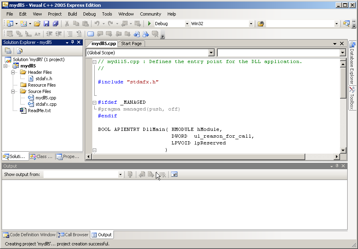The height and width of the screenshot is (249, 358).
Task: Open the Global Scope dropdown
Action: click(211, 53)
